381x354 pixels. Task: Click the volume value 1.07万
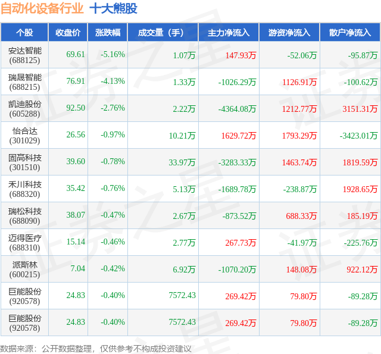click(x=184, y=55)
